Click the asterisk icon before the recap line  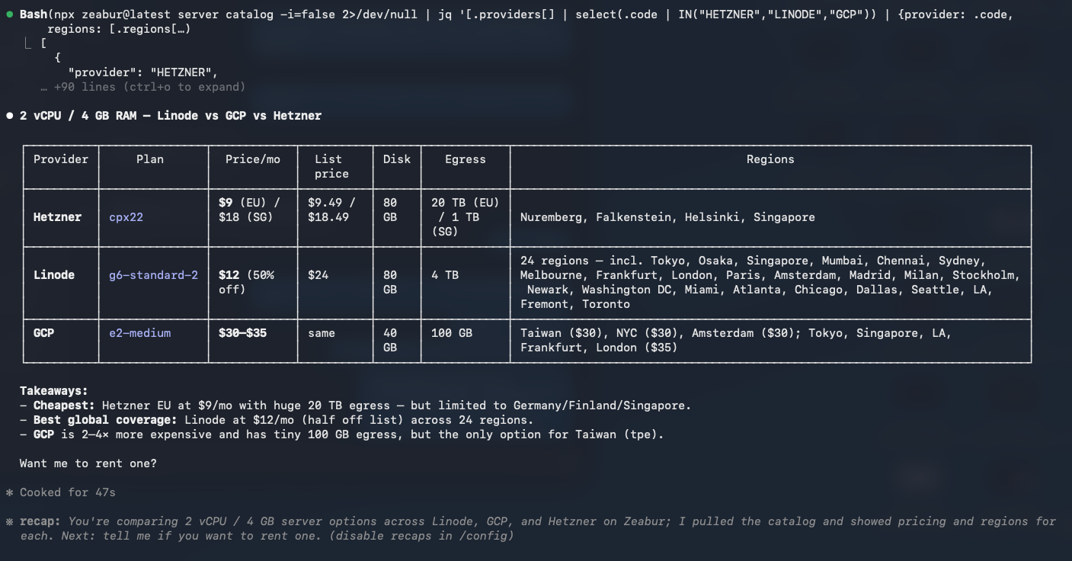[x=8, y=521]
